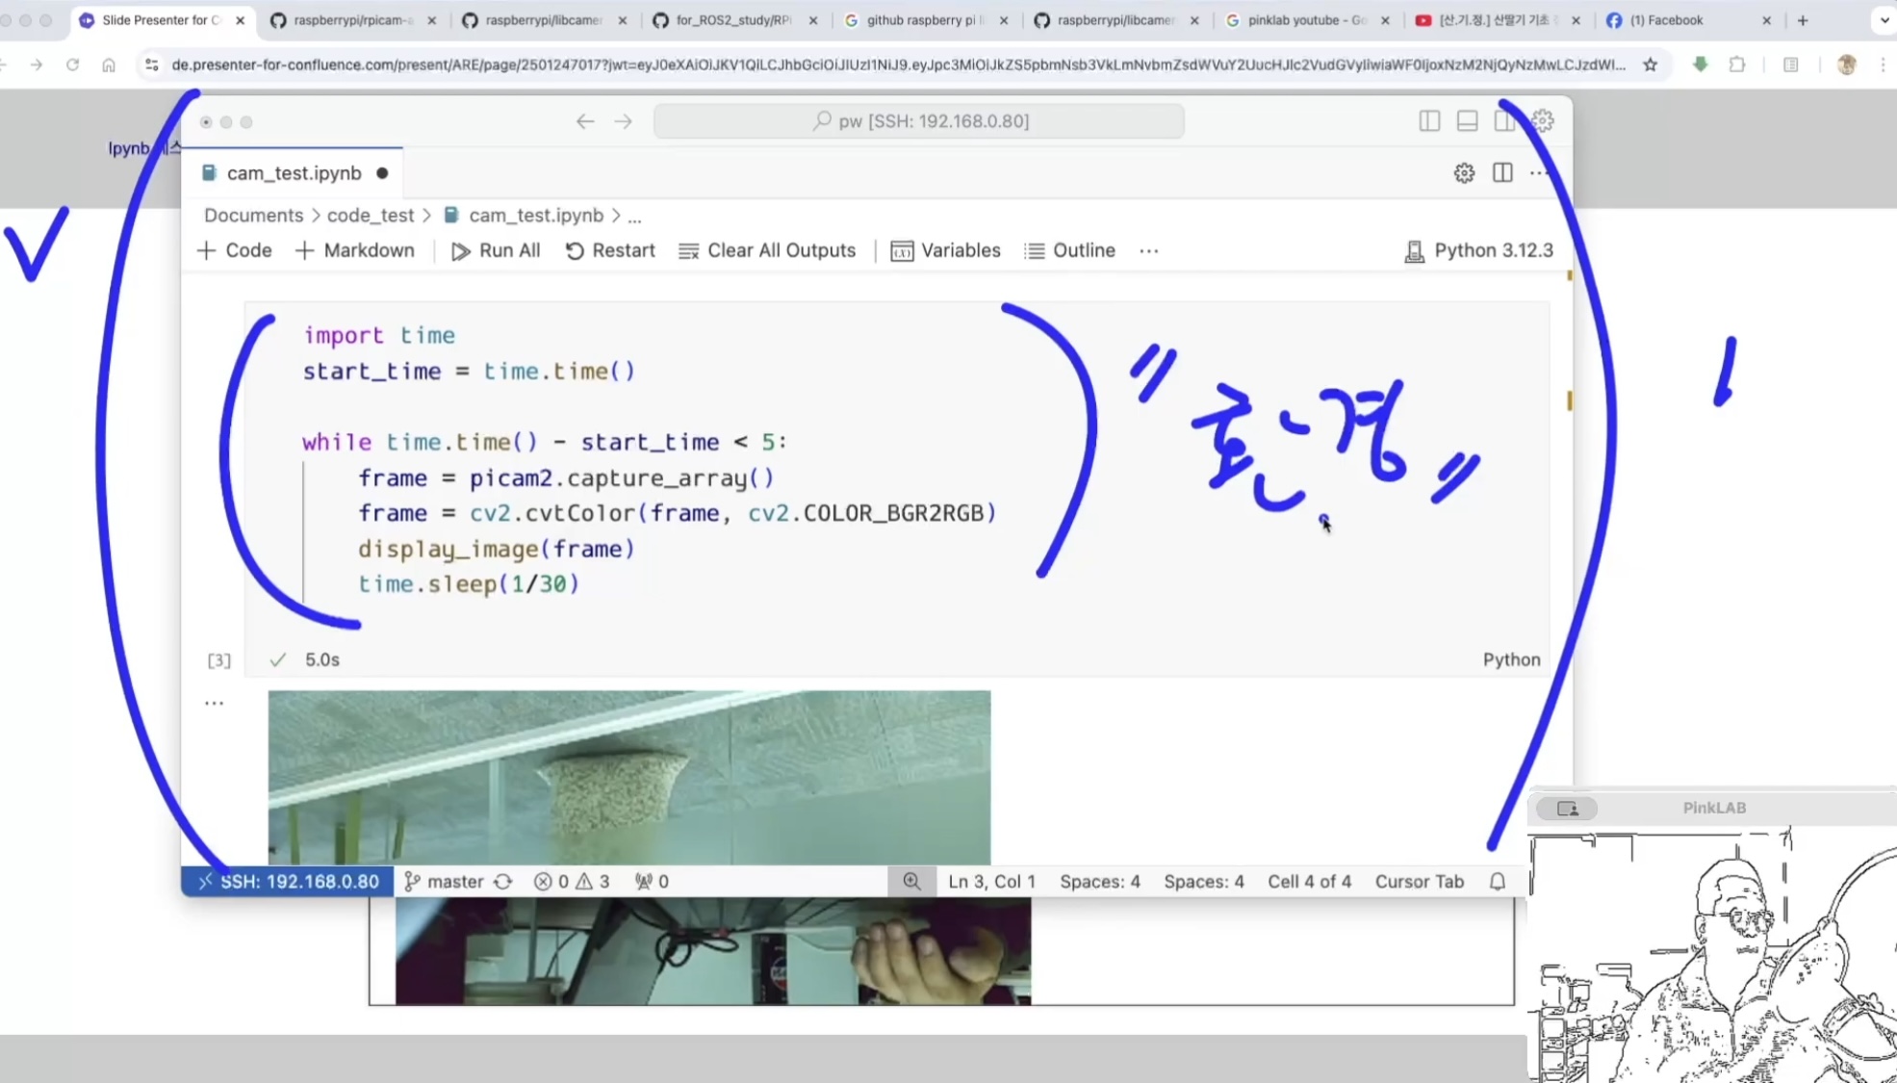Open the notifications bell in the status bar

coord(1498,881)
